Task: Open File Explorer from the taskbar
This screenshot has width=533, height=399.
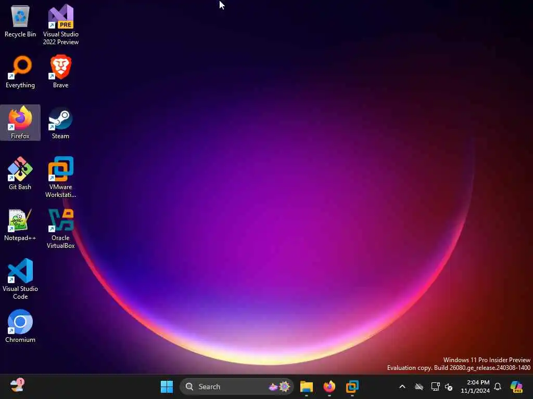Action: (306, 387)
